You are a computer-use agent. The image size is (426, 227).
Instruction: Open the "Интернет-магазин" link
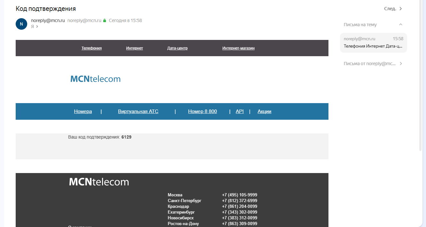[238, 48]
